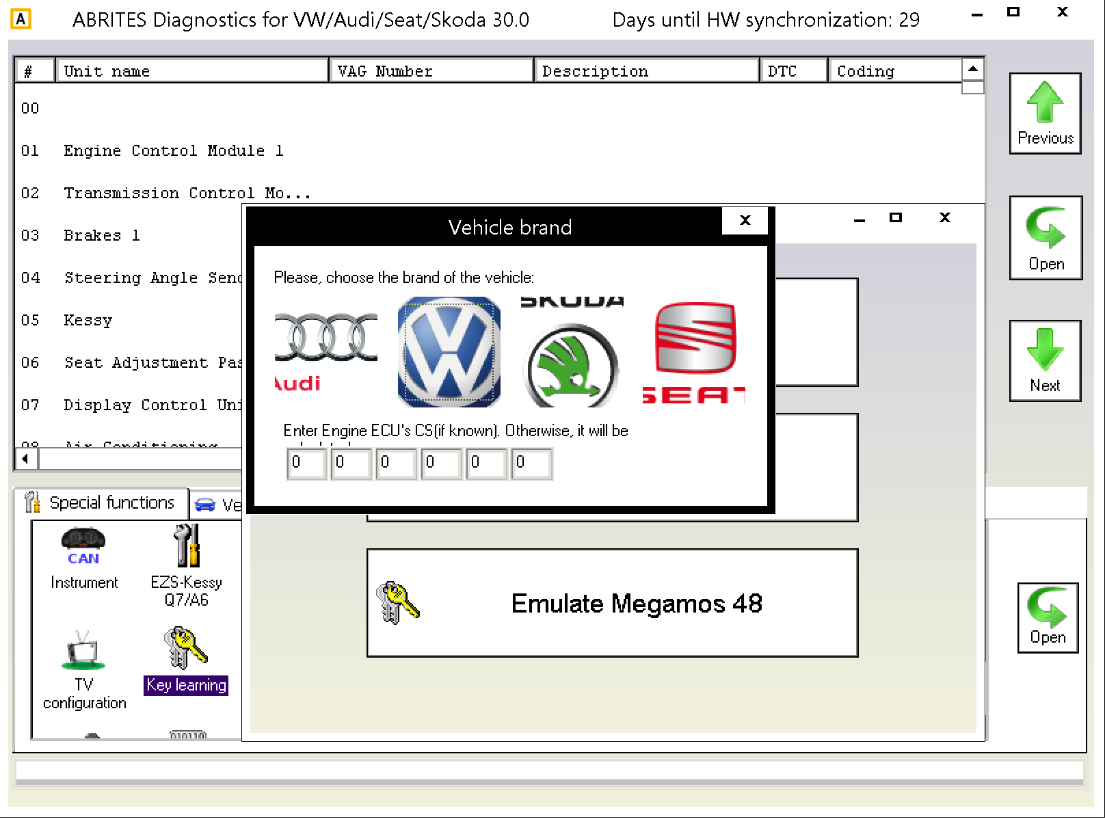Select row 07 Display Control Unit
This screenshot has height=819, width=1105.
pos(130,405)
